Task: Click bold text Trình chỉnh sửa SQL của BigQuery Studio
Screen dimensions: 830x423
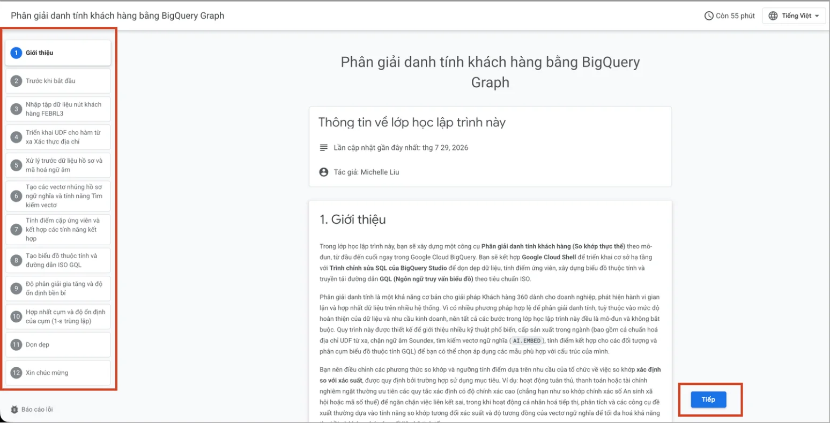Action: tap(388, 268)
